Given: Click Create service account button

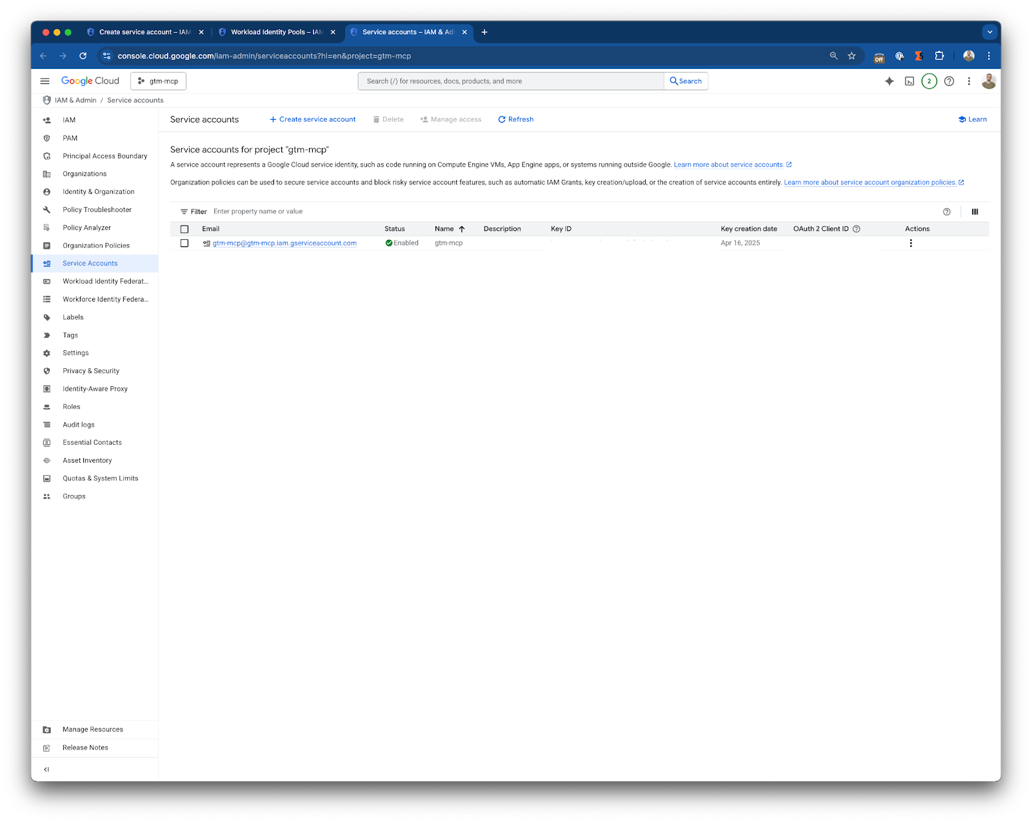Looking at the screenshot, I should tap(313, 119).
